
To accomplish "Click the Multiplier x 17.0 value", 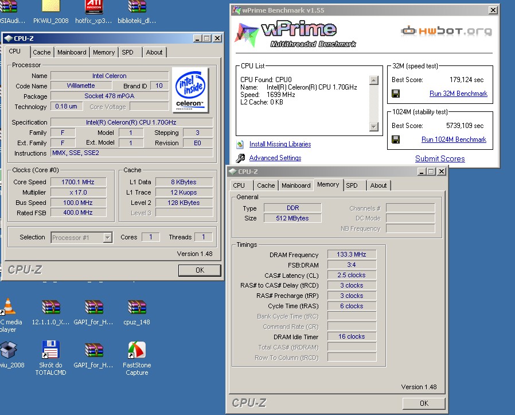I will (78, 192).
